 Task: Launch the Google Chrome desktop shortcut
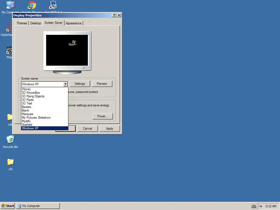coord(32,5)
